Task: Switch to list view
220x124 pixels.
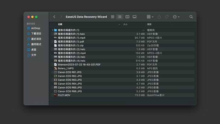Action: [120, 17]
